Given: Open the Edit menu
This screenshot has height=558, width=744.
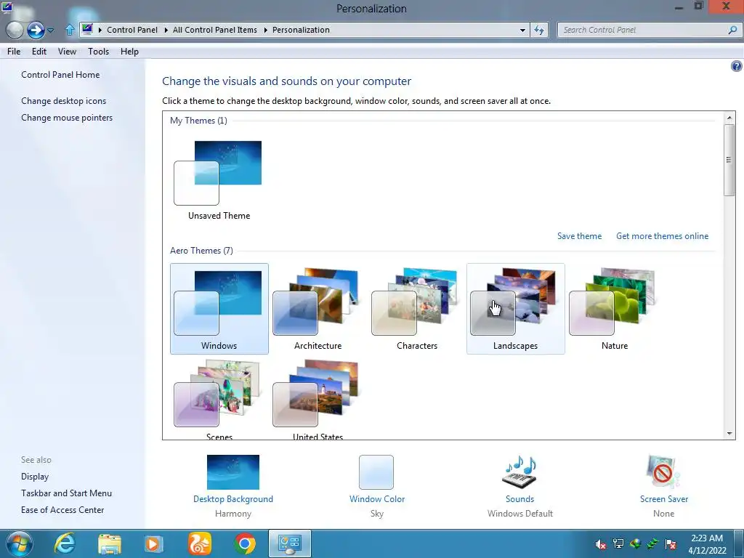Looking at the screenshot, I should click(39, 52).
